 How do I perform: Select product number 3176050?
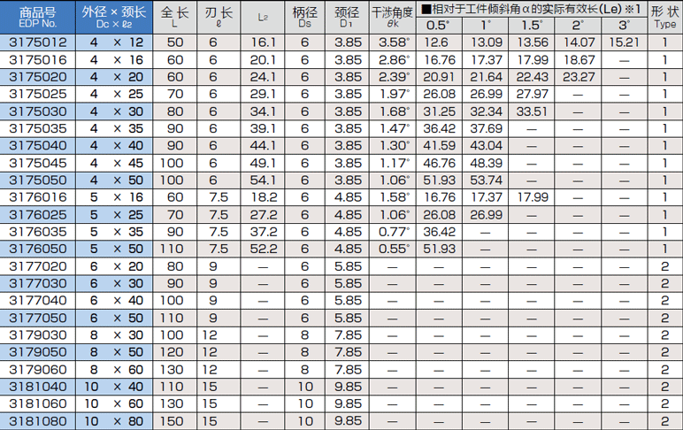pos(38,249)
